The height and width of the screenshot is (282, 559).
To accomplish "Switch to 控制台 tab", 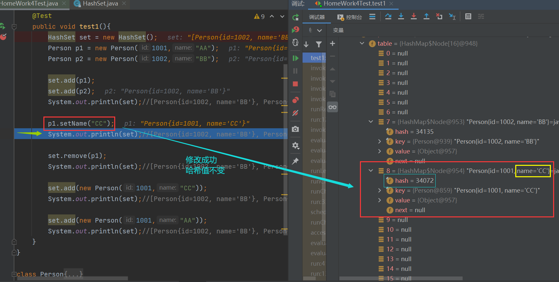I will click(x=350, y=17).
